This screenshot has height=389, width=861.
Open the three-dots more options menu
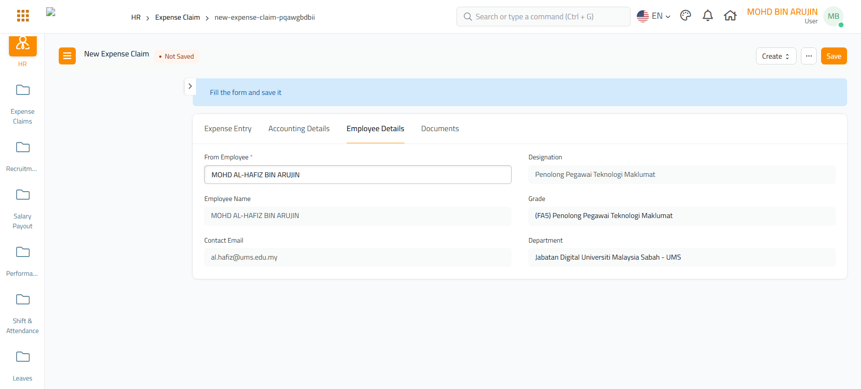pyautogui.click(x=809, y=56)
